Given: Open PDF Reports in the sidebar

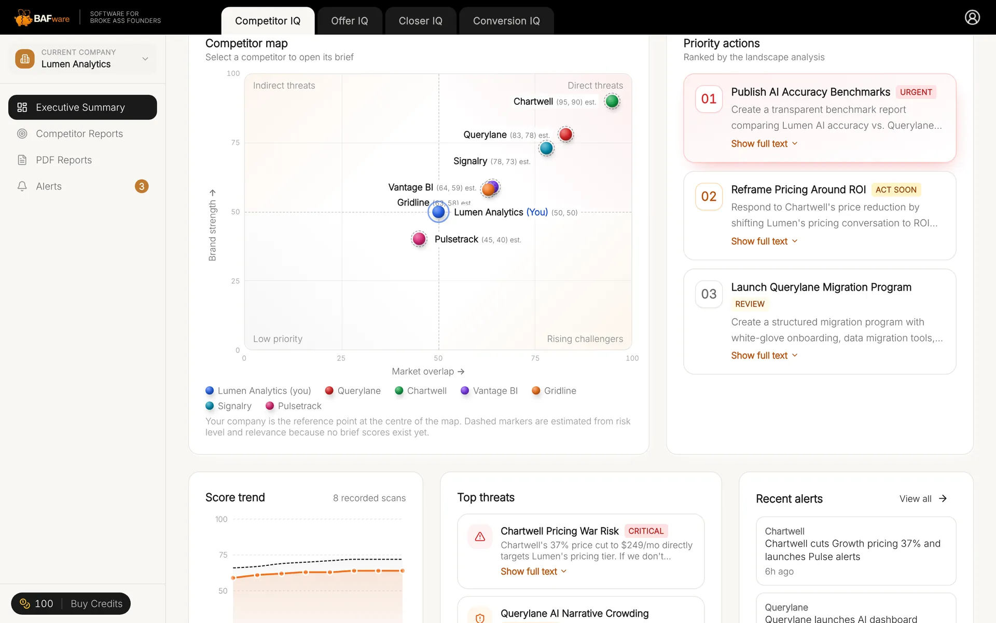Looking at the screenshot, I should 82,160.
